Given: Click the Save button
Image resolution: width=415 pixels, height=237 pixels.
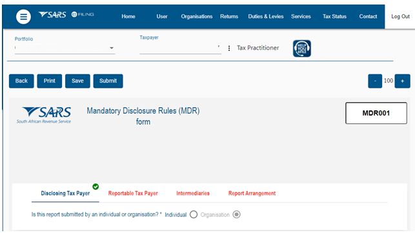Looking at the screenshot, I should 77,81.
